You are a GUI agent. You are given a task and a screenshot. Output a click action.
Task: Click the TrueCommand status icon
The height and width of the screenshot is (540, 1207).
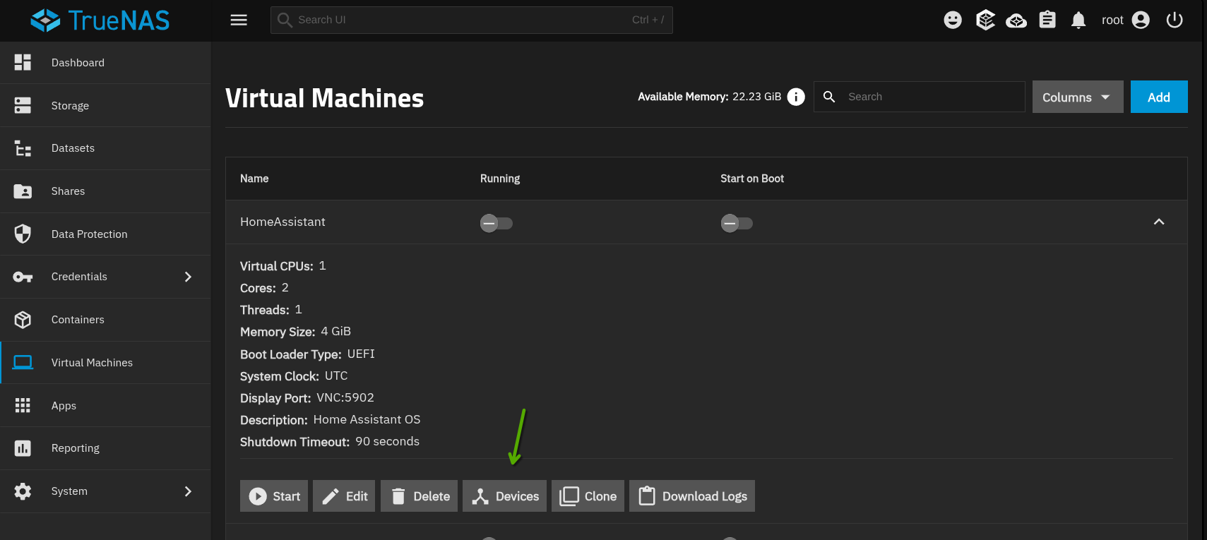tap(1016, 20)
